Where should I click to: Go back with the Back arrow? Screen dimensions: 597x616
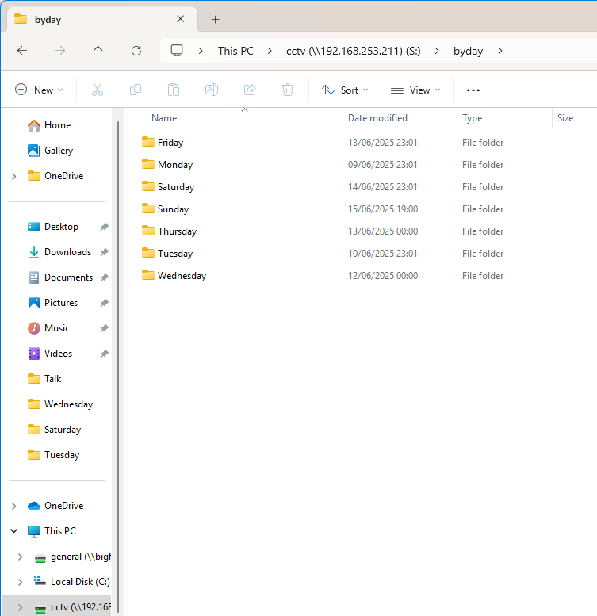pos(22,51)
